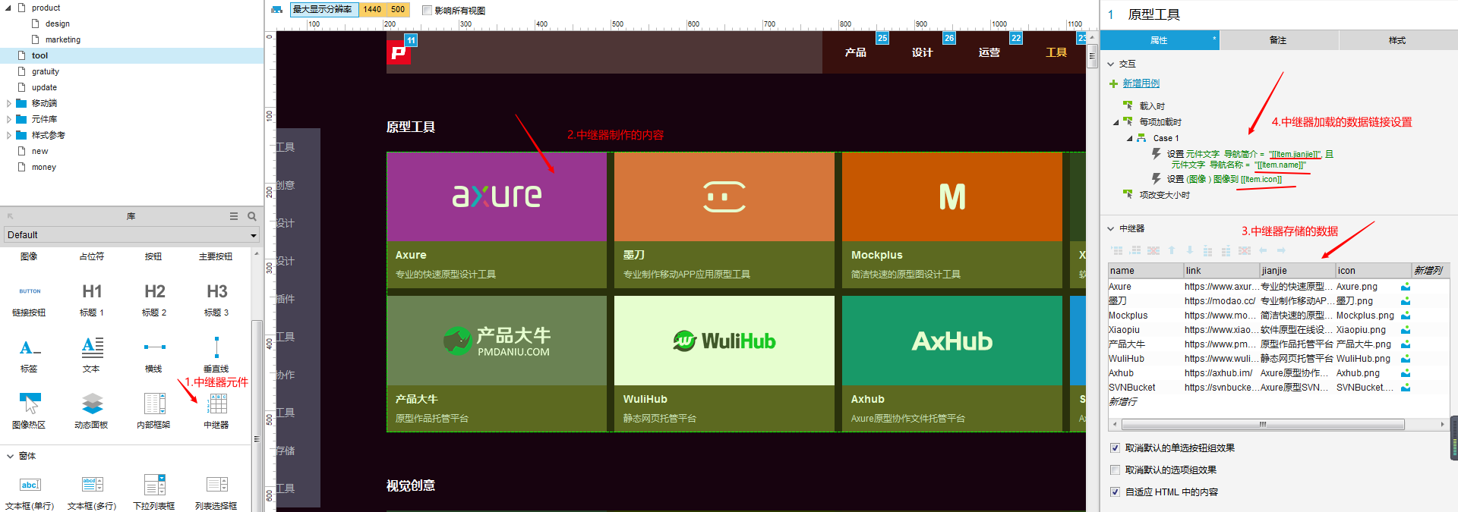Pick the 垂直线 vertical line widget
Viewport: 1458px width, 512px height.
pos(216,355)
